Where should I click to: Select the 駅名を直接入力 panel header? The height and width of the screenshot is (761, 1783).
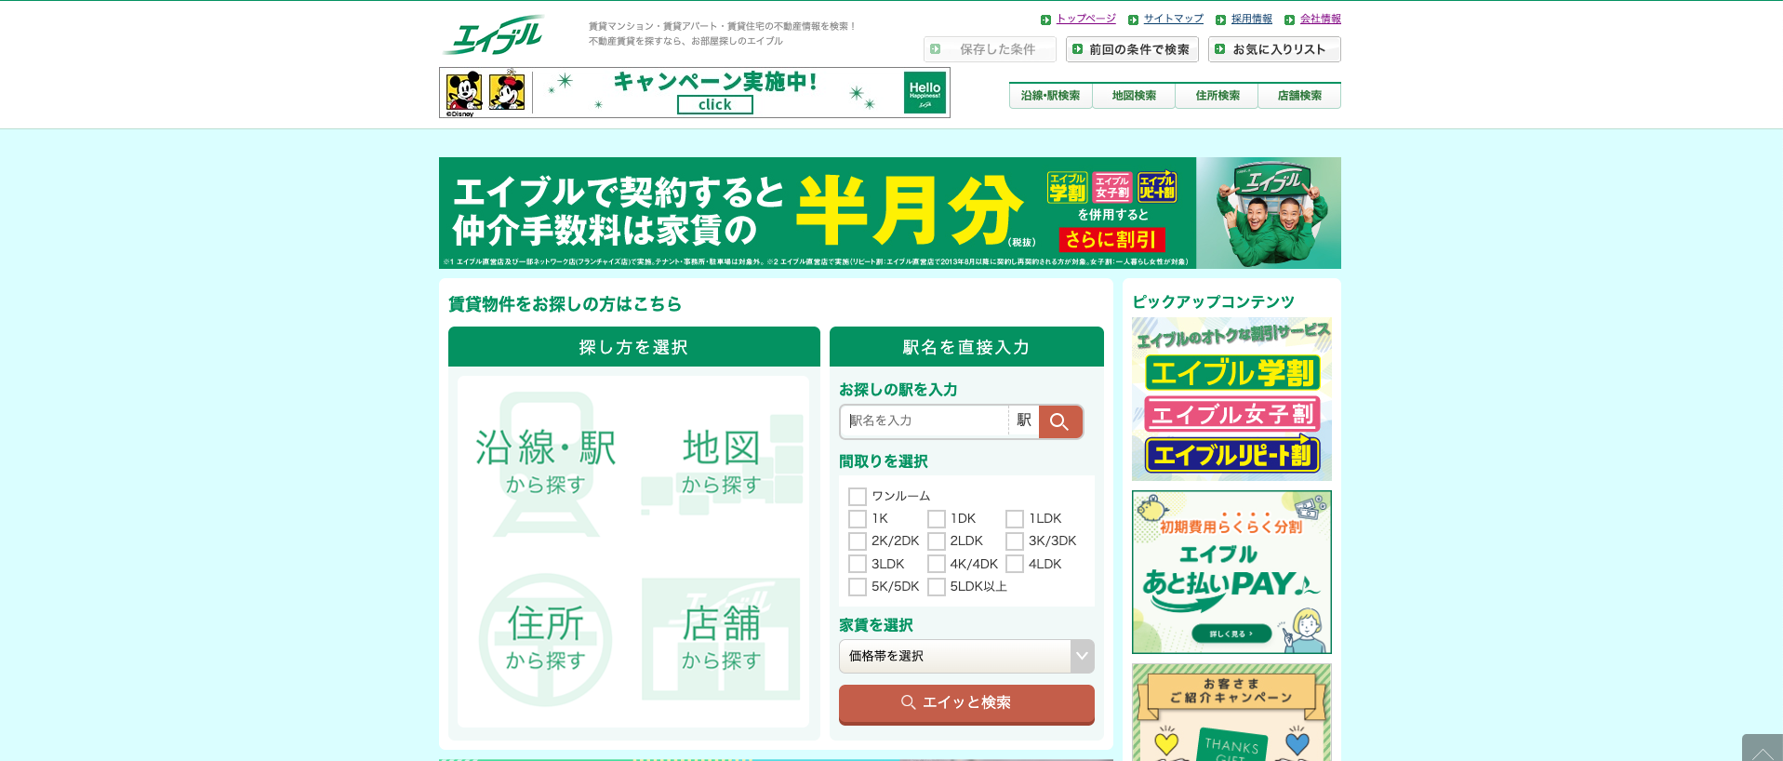point(966,347)
